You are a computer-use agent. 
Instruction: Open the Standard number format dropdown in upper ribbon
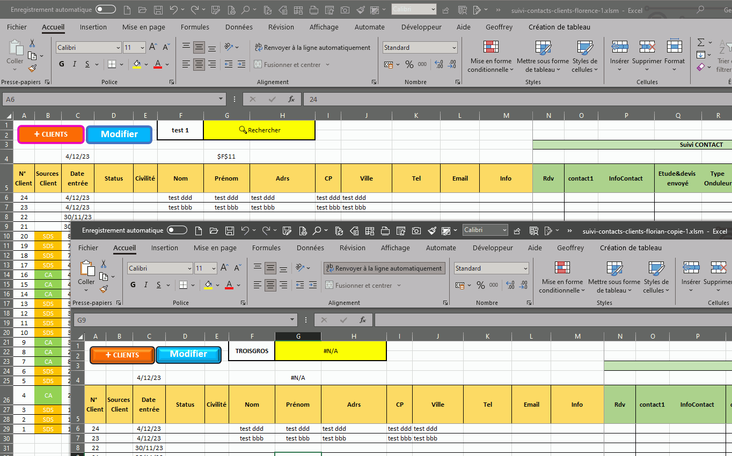tap(454, 48)
